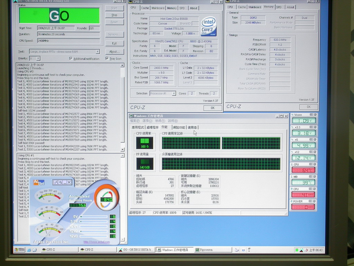Open the 處理程序 tab in Task Manager
This screenshot has width=354, height=266.
click(152, 127)
